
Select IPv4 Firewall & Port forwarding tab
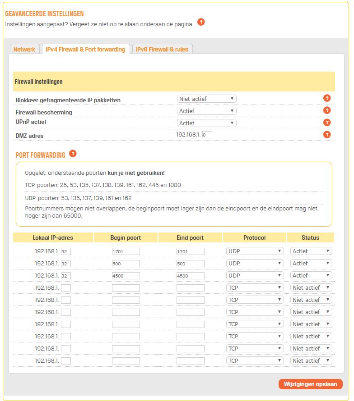(85, 50)
